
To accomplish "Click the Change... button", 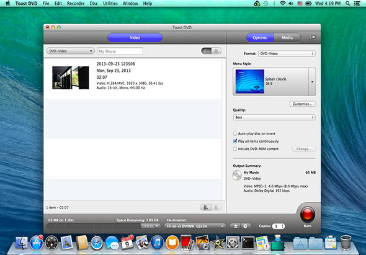I will pyautogui.click(x=304, y=149).
